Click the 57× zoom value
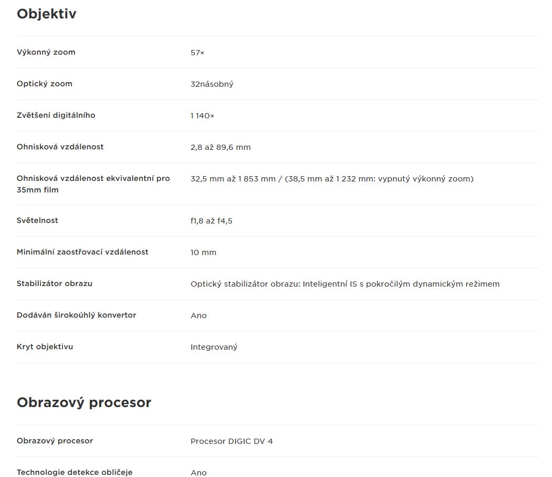552x477 pixels. 197,53
